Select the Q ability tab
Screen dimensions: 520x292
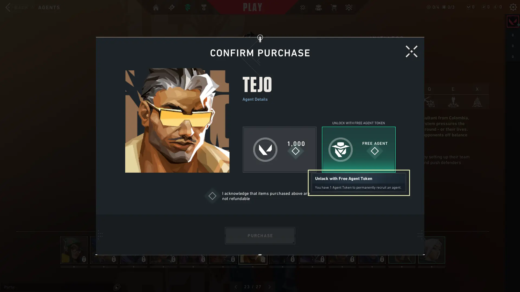(429, 89)
